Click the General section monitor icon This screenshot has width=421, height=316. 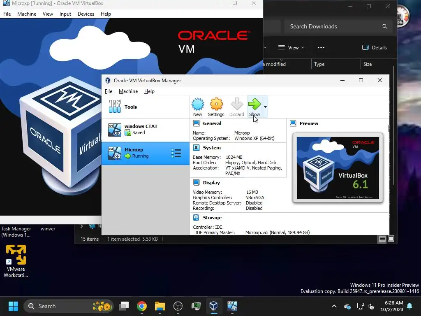tap(196, 123)
